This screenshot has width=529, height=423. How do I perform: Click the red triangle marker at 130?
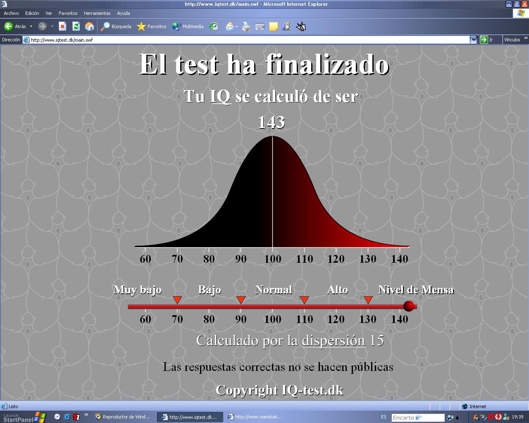coord(368,300)
